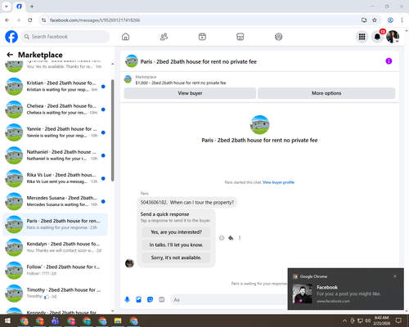Go to Facebook home via logo
This screenshot has width=409, height=327.
[x=11, y=37]
